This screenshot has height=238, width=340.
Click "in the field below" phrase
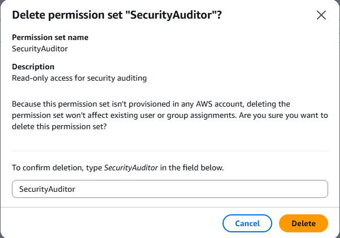pos(192,168)
